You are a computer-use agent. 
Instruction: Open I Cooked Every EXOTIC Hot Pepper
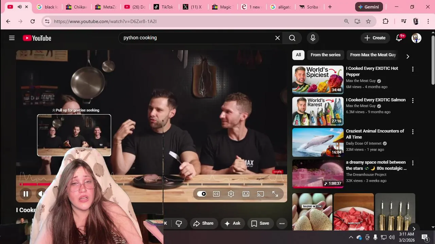pyautogui.click(x=372, y=72)
